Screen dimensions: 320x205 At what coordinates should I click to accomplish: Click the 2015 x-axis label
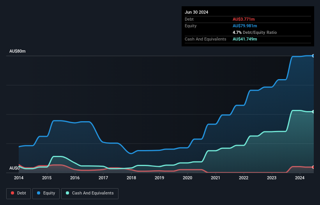[x=47, y=178]
